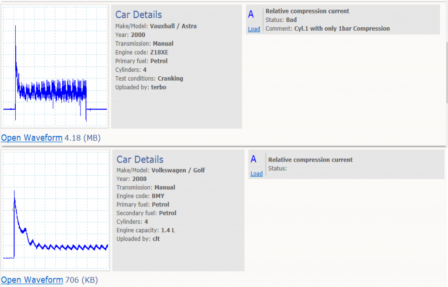Load channel A for the Vauxhall Astra
The height and width of the screenshot is (287, 448).
coord(254,29)
